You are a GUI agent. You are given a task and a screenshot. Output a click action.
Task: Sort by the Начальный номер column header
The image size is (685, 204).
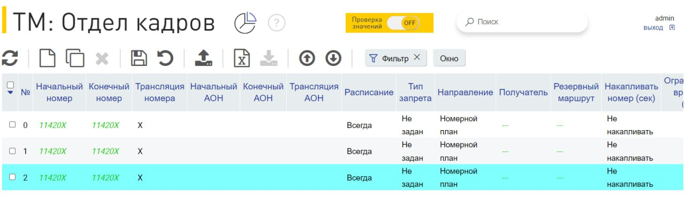pyautogui.click(x=59, y=92)
